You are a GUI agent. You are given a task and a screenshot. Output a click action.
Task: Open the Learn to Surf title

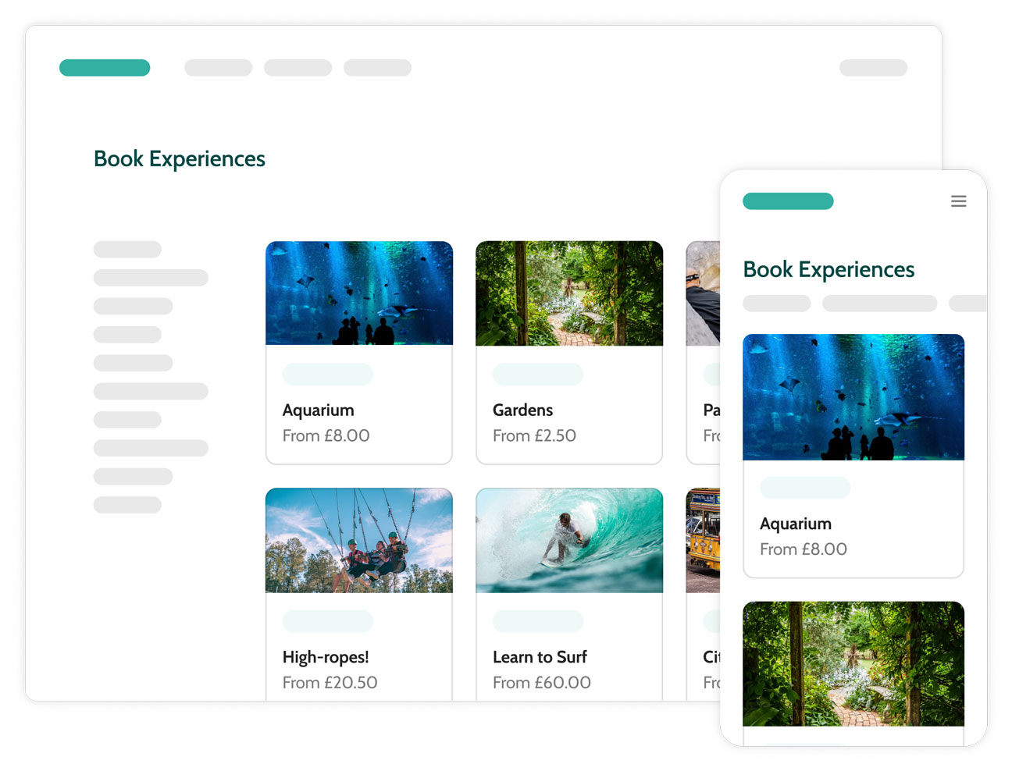[x=540, y=657]
